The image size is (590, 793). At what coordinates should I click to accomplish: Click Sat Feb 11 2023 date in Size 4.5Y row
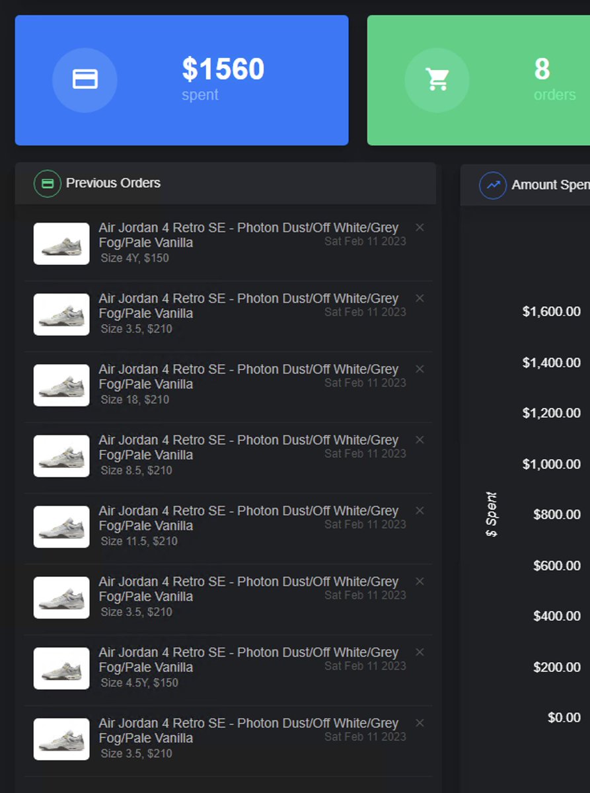coord(365,666)
